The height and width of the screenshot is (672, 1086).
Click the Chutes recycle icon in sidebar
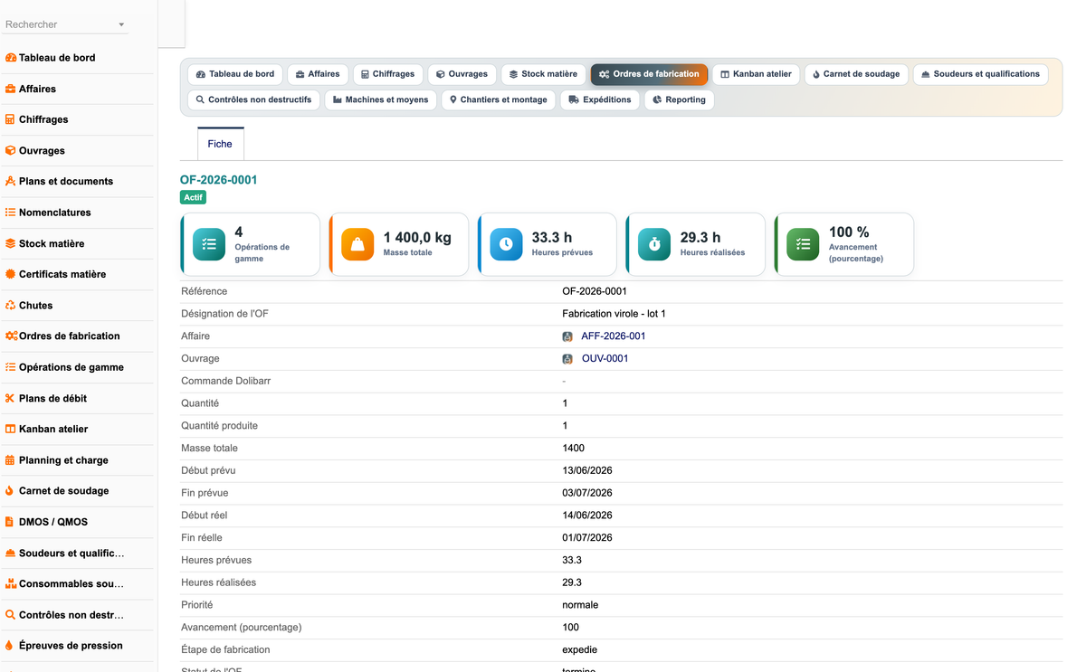coord(11,305)
